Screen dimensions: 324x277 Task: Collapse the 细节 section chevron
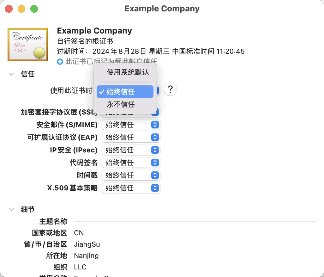click(x=12, y=210)
